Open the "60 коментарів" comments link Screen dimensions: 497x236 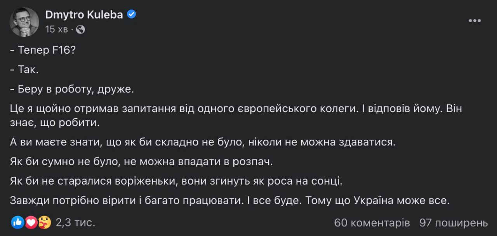pyautogui.click(x=372, y=223)
